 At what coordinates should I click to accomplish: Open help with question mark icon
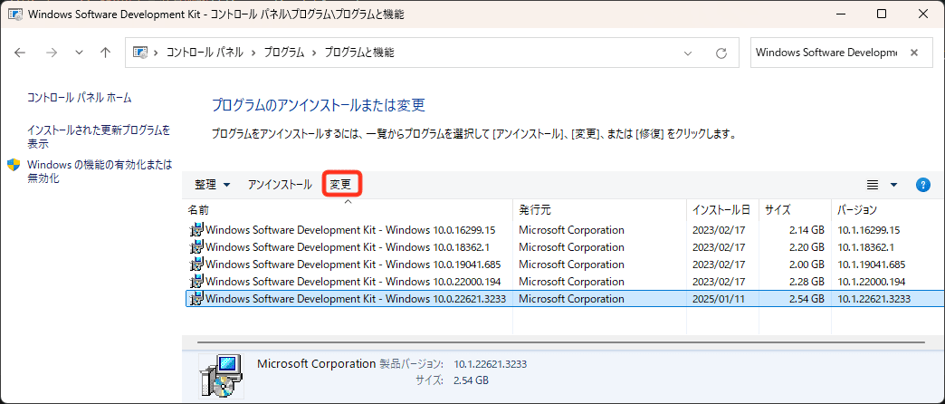[922, 185]
